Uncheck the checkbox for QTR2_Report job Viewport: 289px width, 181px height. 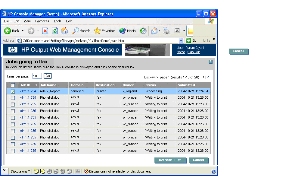point(13,91)
